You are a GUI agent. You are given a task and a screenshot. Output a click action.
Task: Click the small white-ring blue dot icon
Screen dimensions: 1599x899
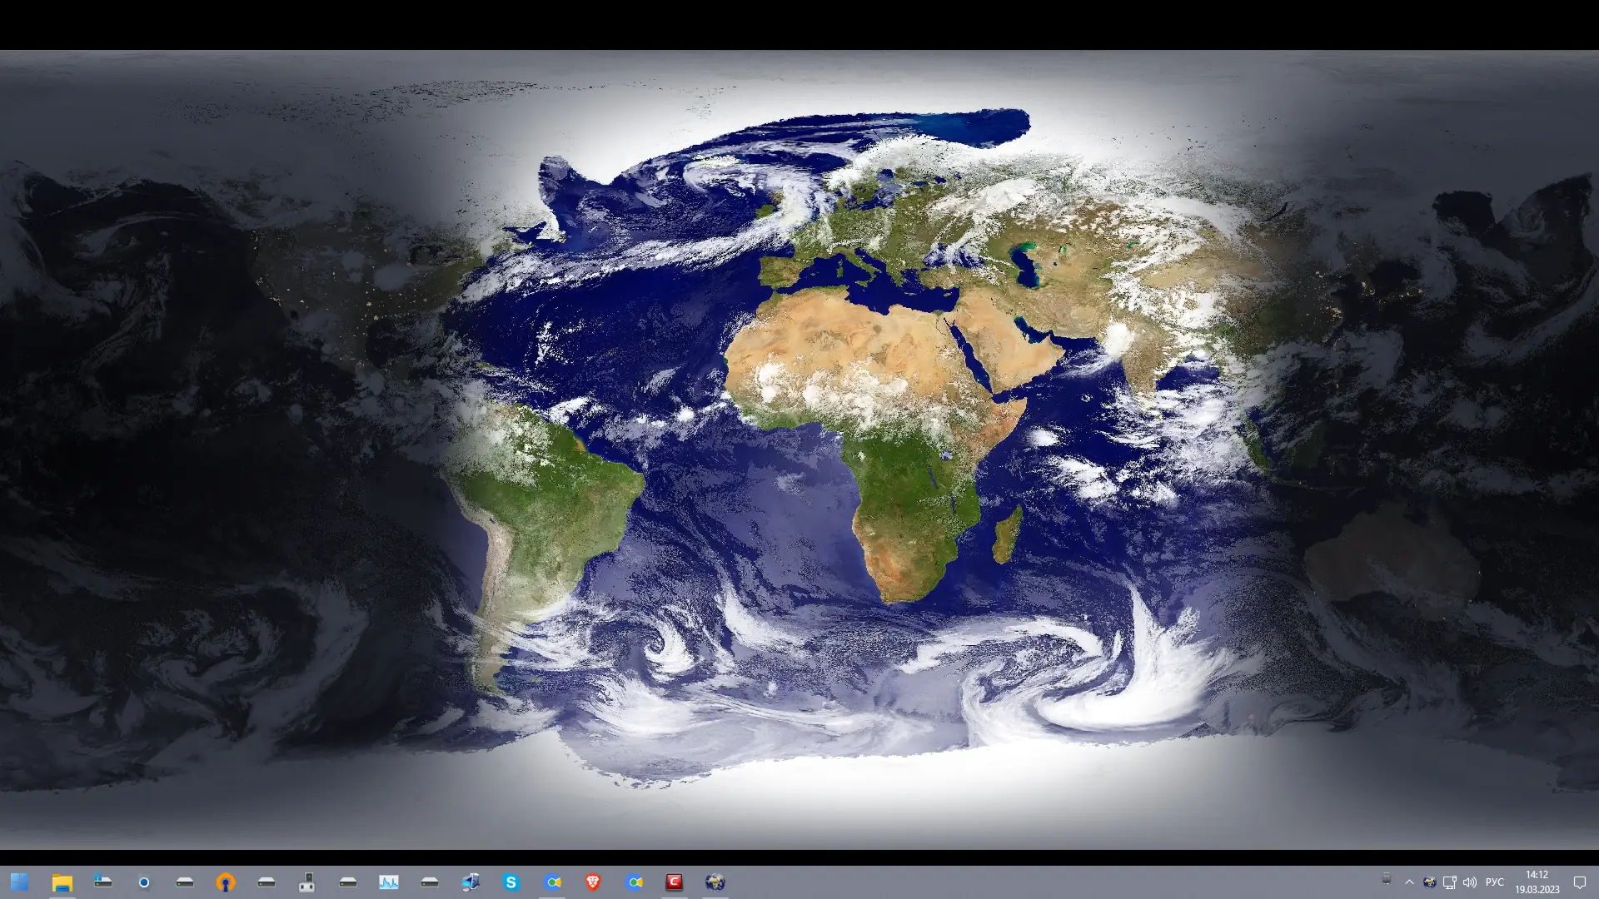pos(144,882)
